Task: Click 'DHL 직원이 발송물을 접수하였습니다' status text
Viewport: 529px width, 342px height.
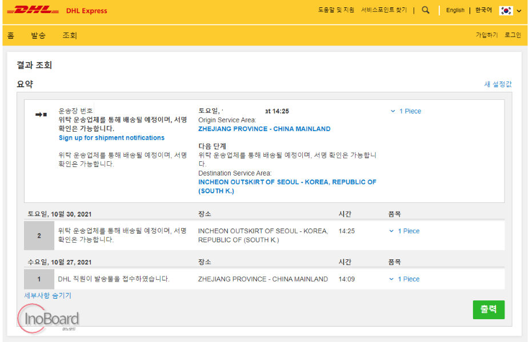Action: tap(114, 279)
